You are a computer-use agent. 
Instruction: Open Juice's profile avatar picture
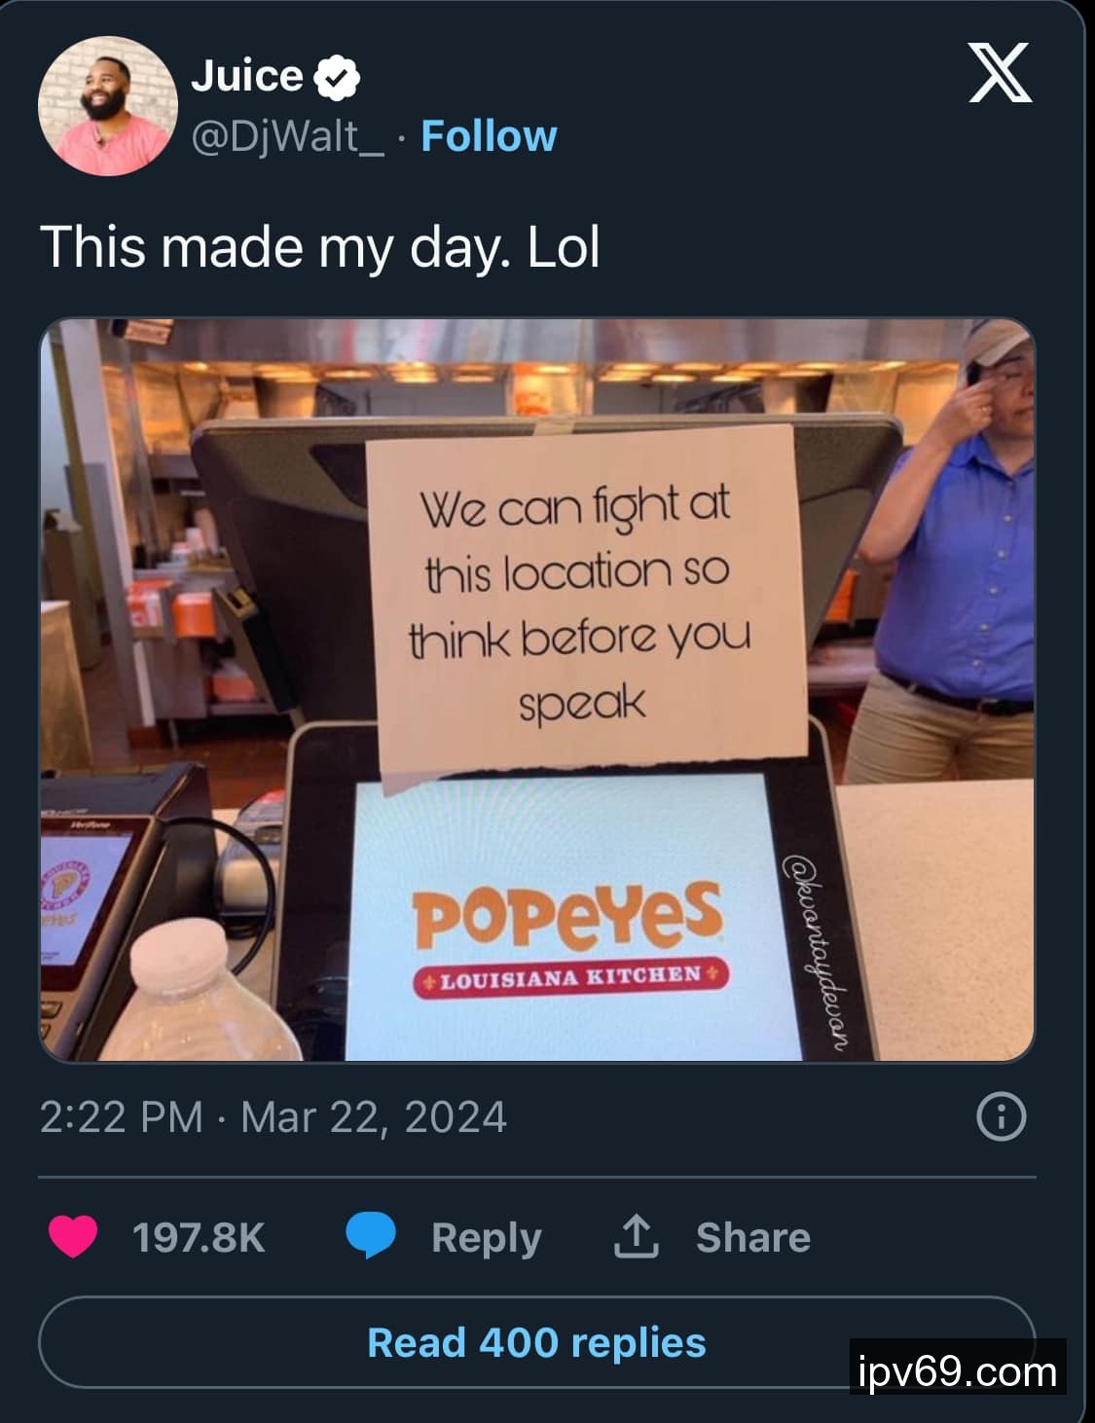[108, 106]
